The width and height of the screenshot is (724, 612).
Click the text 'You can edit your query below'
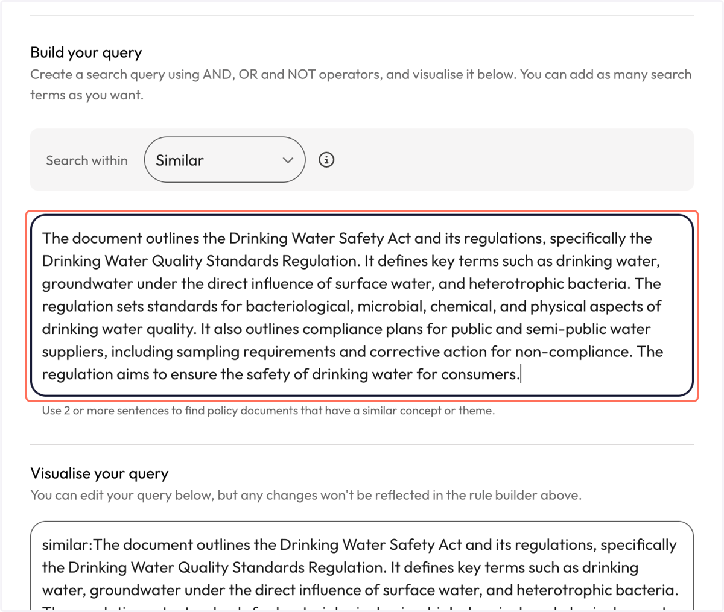[x=121, y=495]
